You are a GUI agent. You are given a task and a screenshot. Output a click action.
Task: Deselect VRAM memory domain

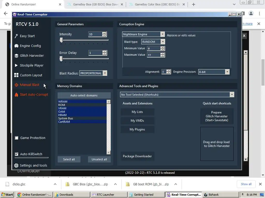coord(82,108)
